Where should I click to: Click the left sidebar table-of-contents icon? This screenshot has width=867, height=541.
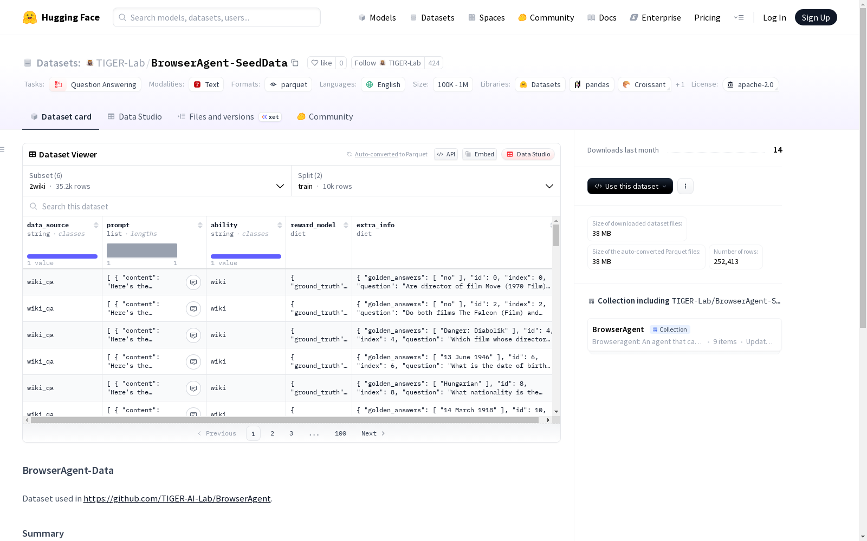3,149
